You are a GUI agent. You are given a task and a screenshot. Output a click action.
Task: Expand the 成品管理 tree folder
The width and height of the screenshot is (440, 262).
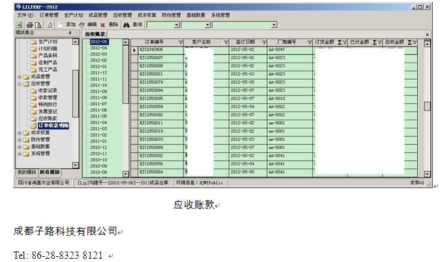(x=18, y=76)
